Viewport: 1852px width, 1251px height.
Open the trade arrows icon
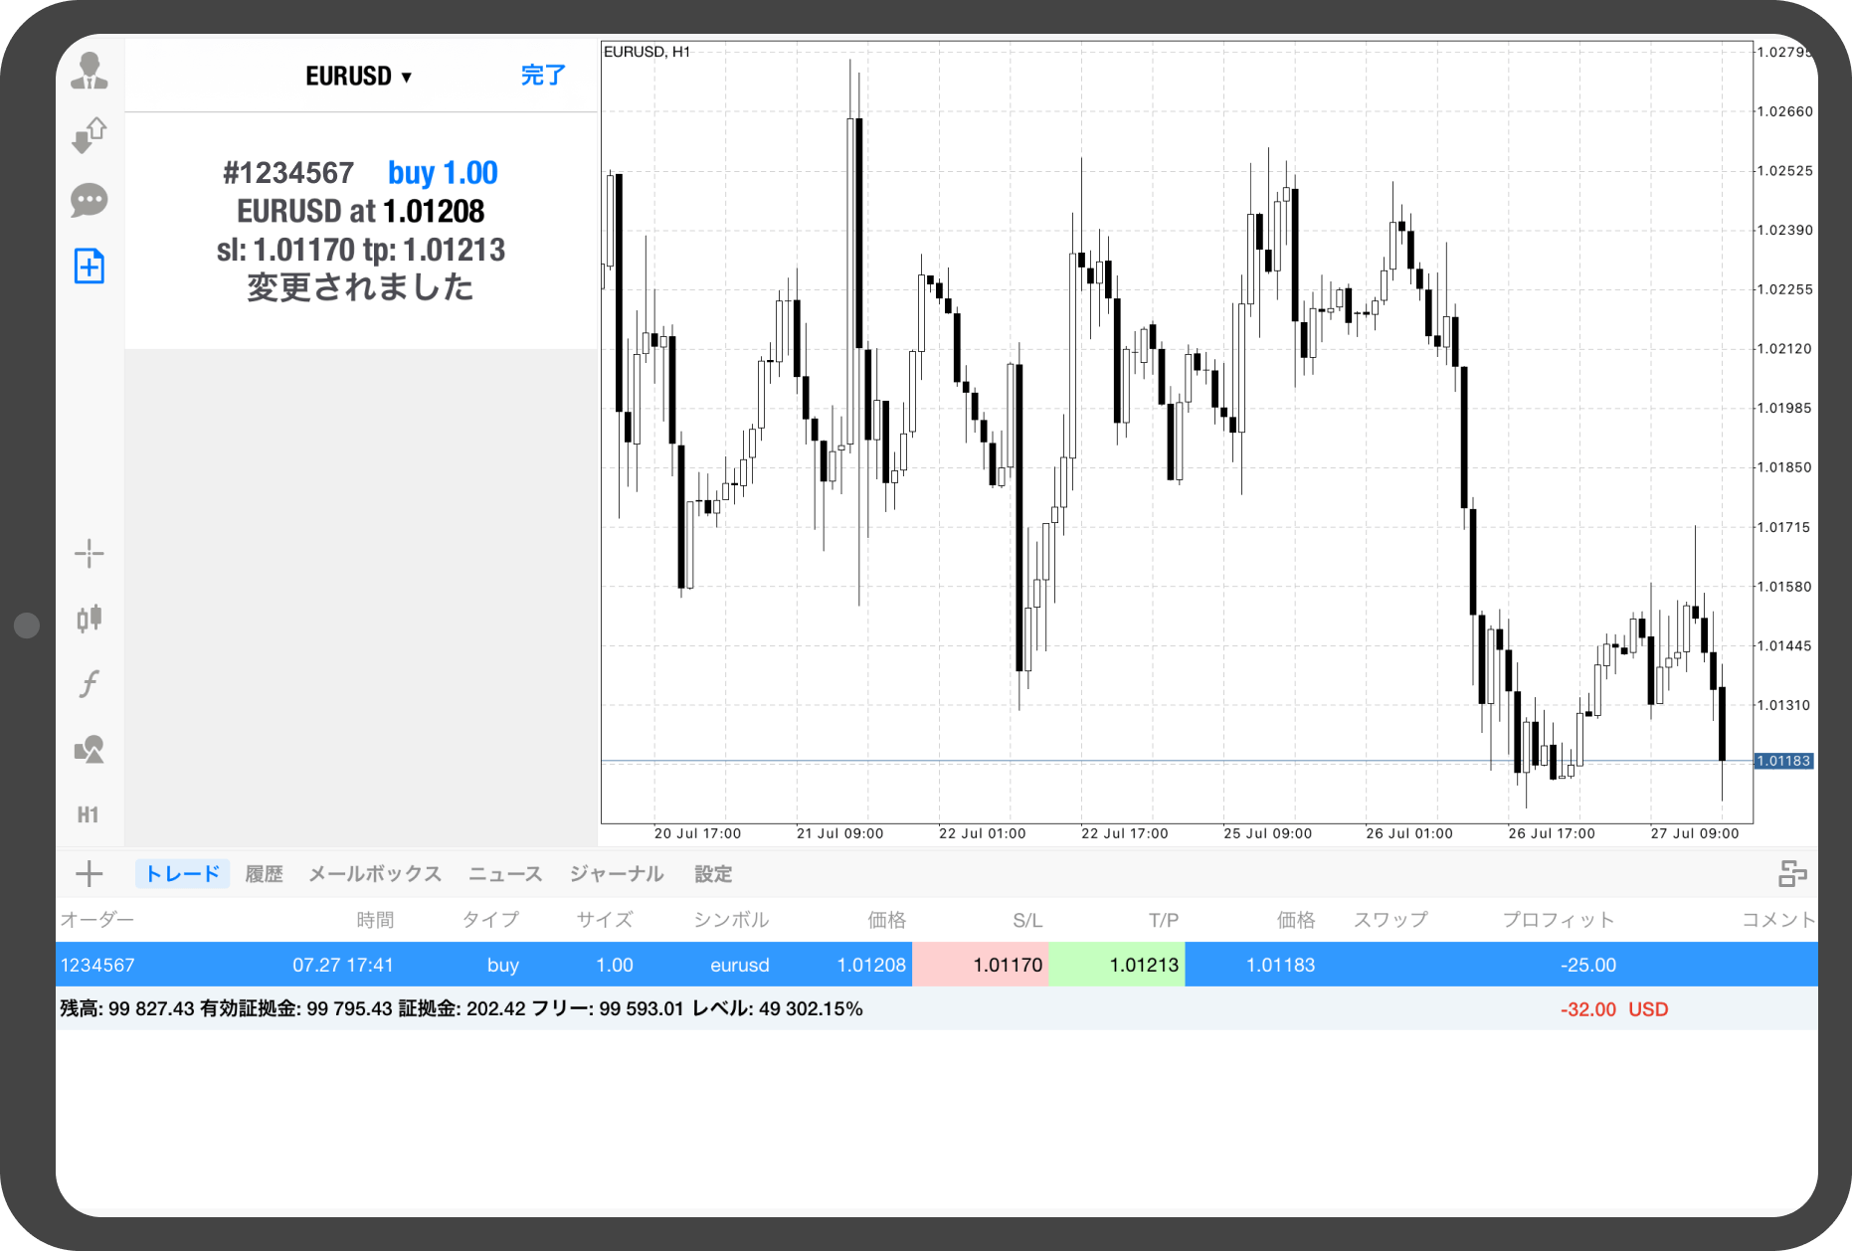point(90,135)
